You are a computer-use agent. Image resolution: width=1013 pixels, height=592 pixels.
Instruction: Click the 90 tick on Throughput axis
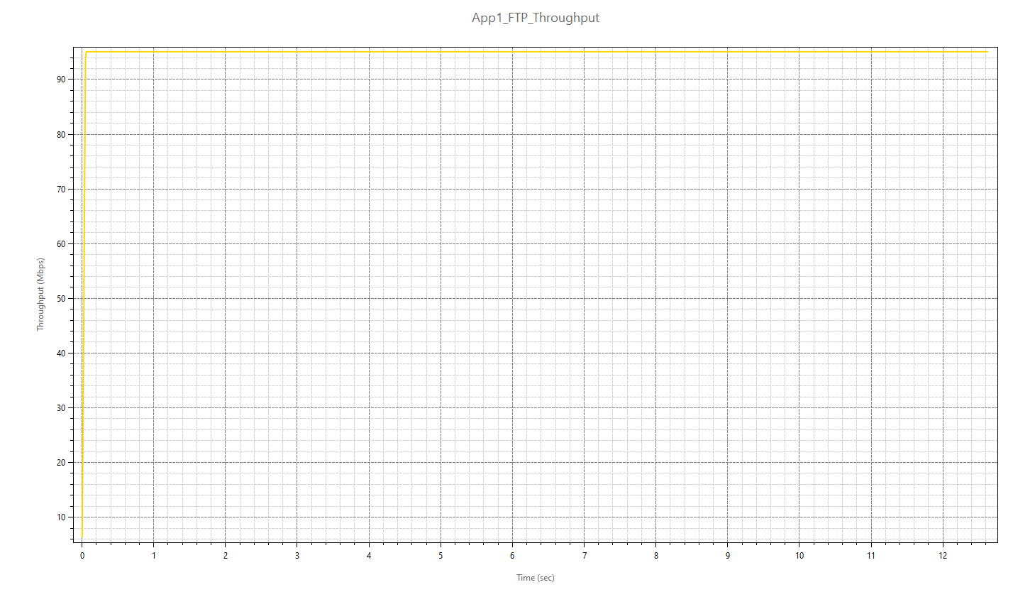(62, 80)
